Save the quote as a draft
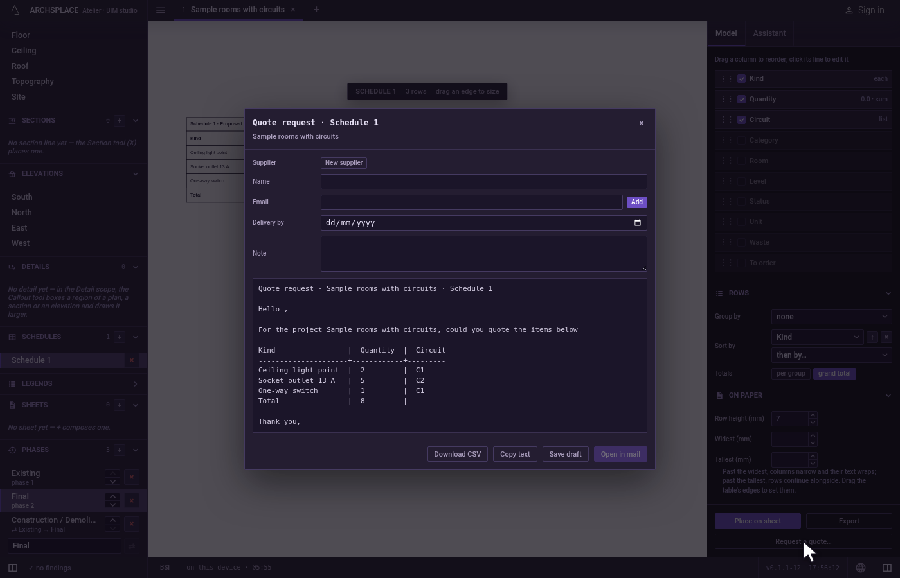The height and width of the screenshot is (578, 900). coord(566,454)
